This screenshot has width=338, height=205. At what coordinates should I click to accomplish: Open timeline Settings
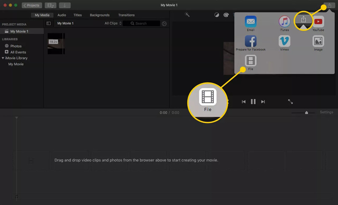[326, 113]
